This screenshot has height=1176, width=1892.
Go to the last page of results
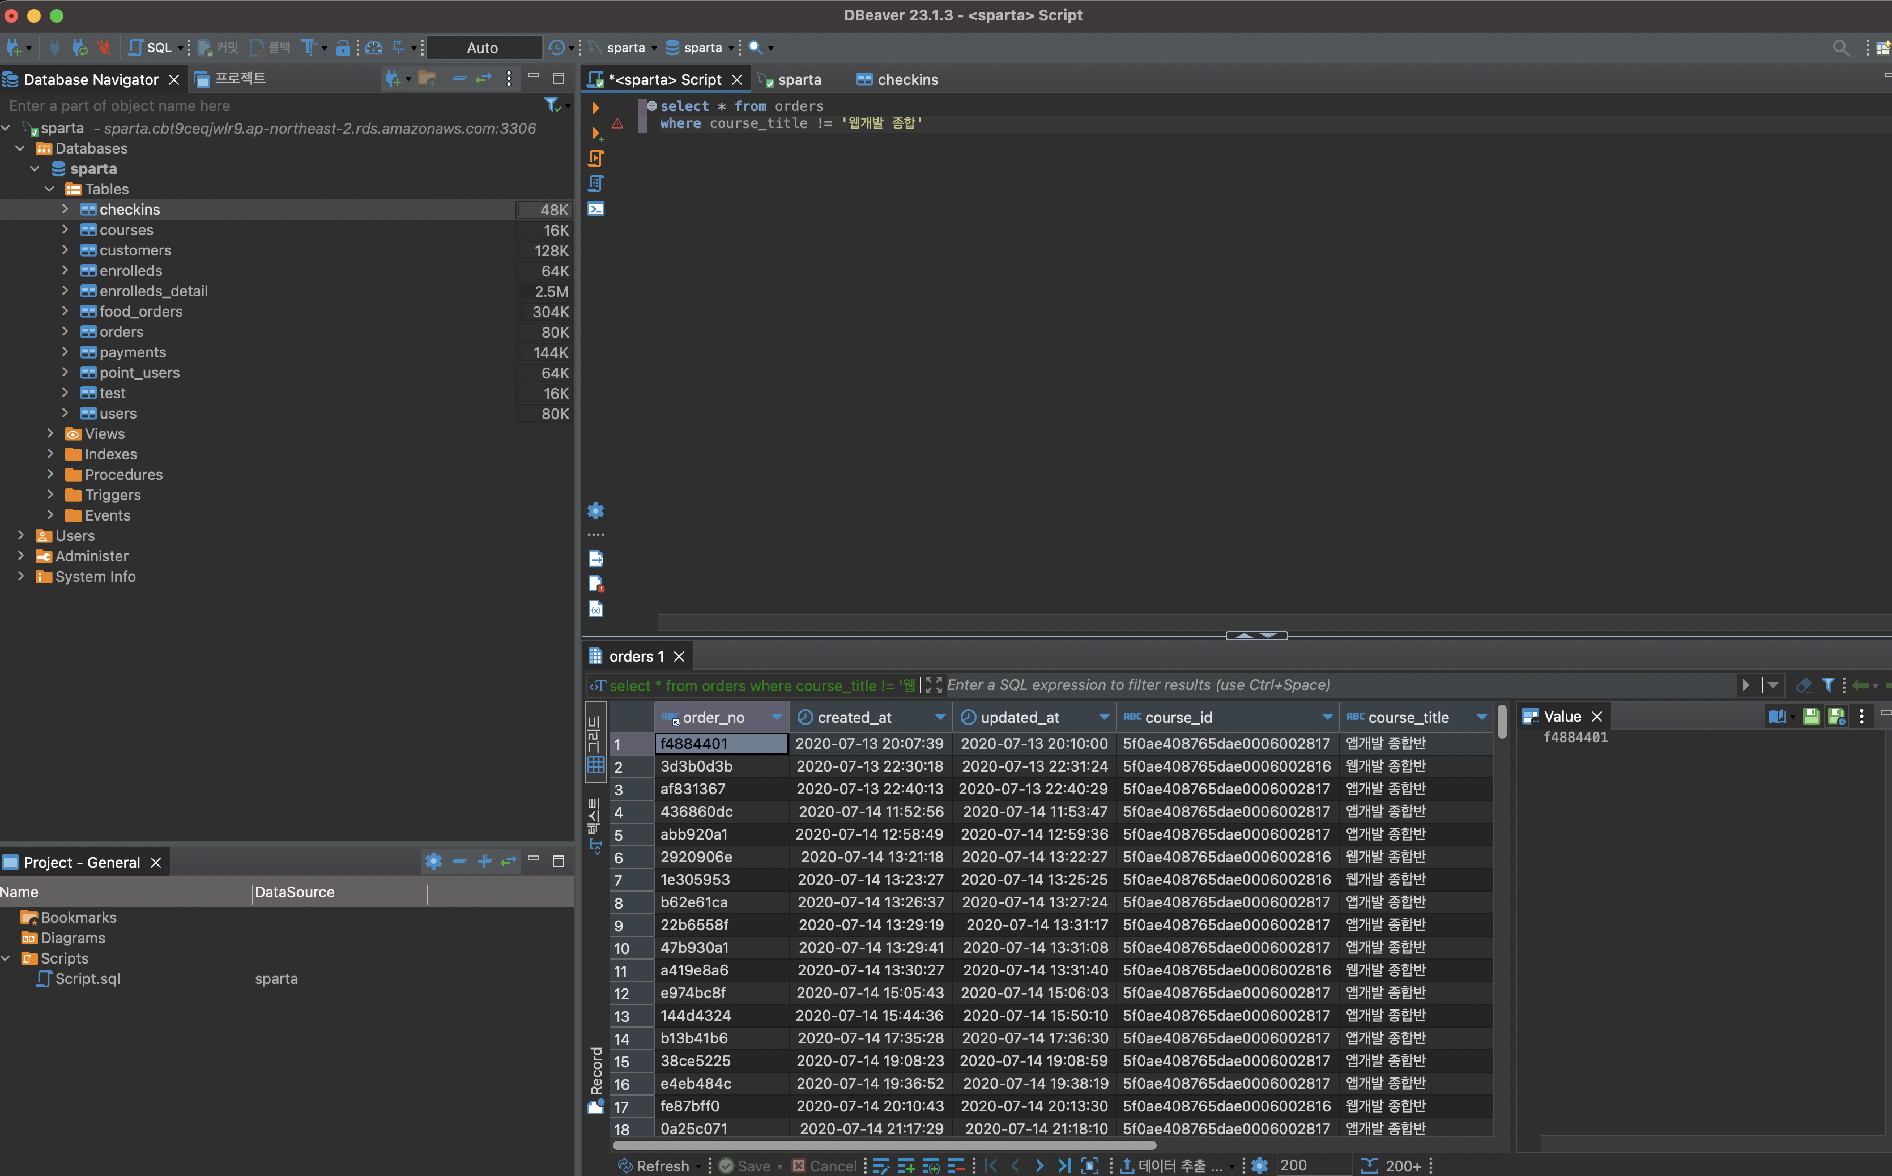coord(1064,1165)
